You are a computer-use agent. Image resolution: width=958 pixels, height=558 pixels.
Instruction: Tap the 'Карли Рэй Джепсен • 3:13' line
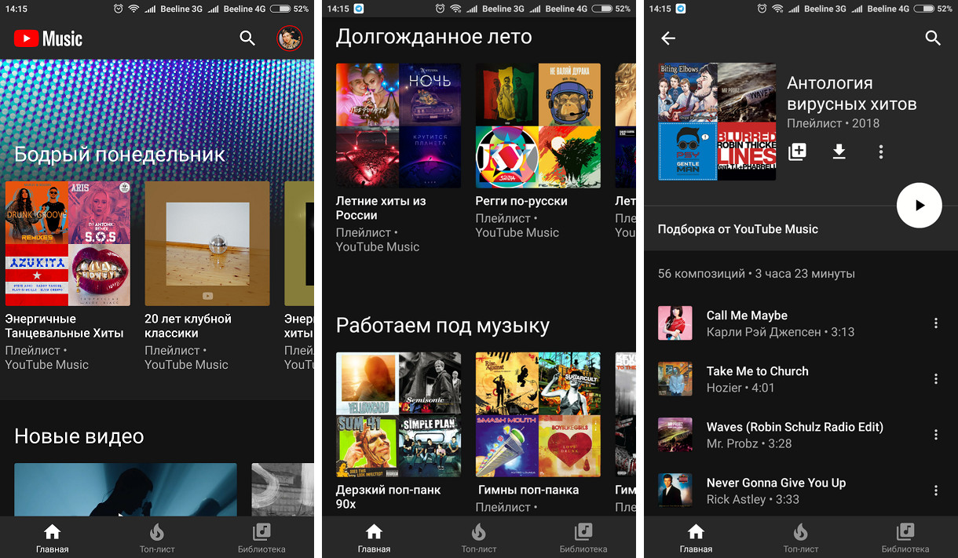point(781,332)
